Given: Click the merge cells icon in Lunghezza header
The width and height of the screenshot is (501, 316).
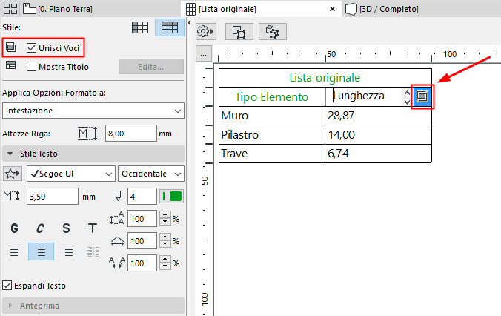Looking at the screenshot, I should coord(422,96).
